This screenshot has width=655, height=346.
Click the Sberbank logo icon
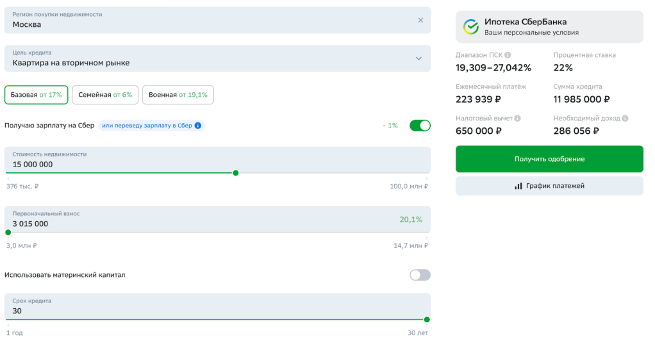coord(471,27)
